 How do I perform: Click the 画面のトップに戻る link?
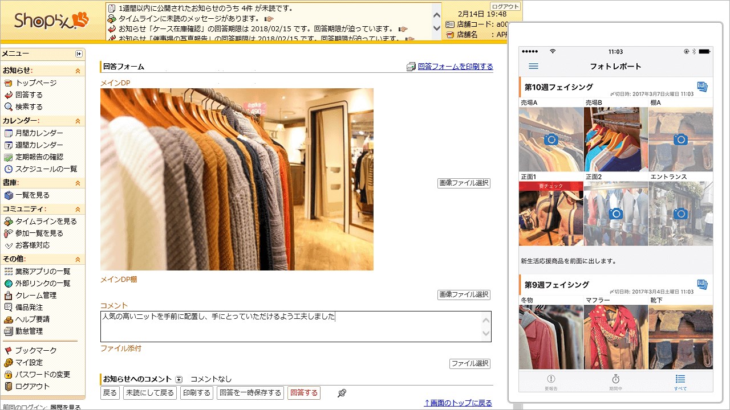point(458,403)
